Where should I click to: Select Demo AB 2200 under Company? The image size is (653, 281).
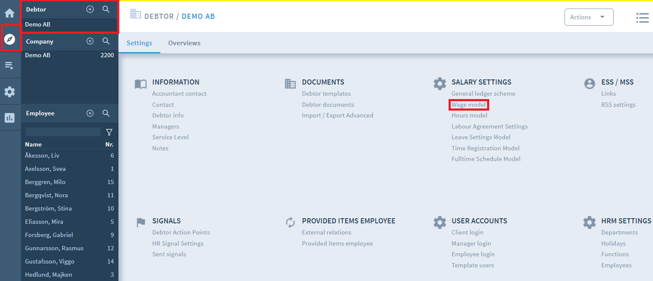[70, 55]
